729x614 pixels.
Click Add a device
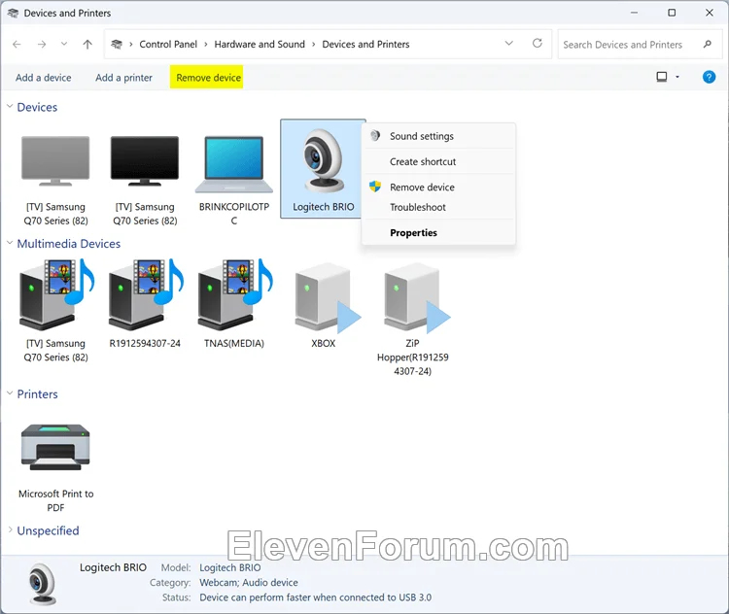[43, 78]
